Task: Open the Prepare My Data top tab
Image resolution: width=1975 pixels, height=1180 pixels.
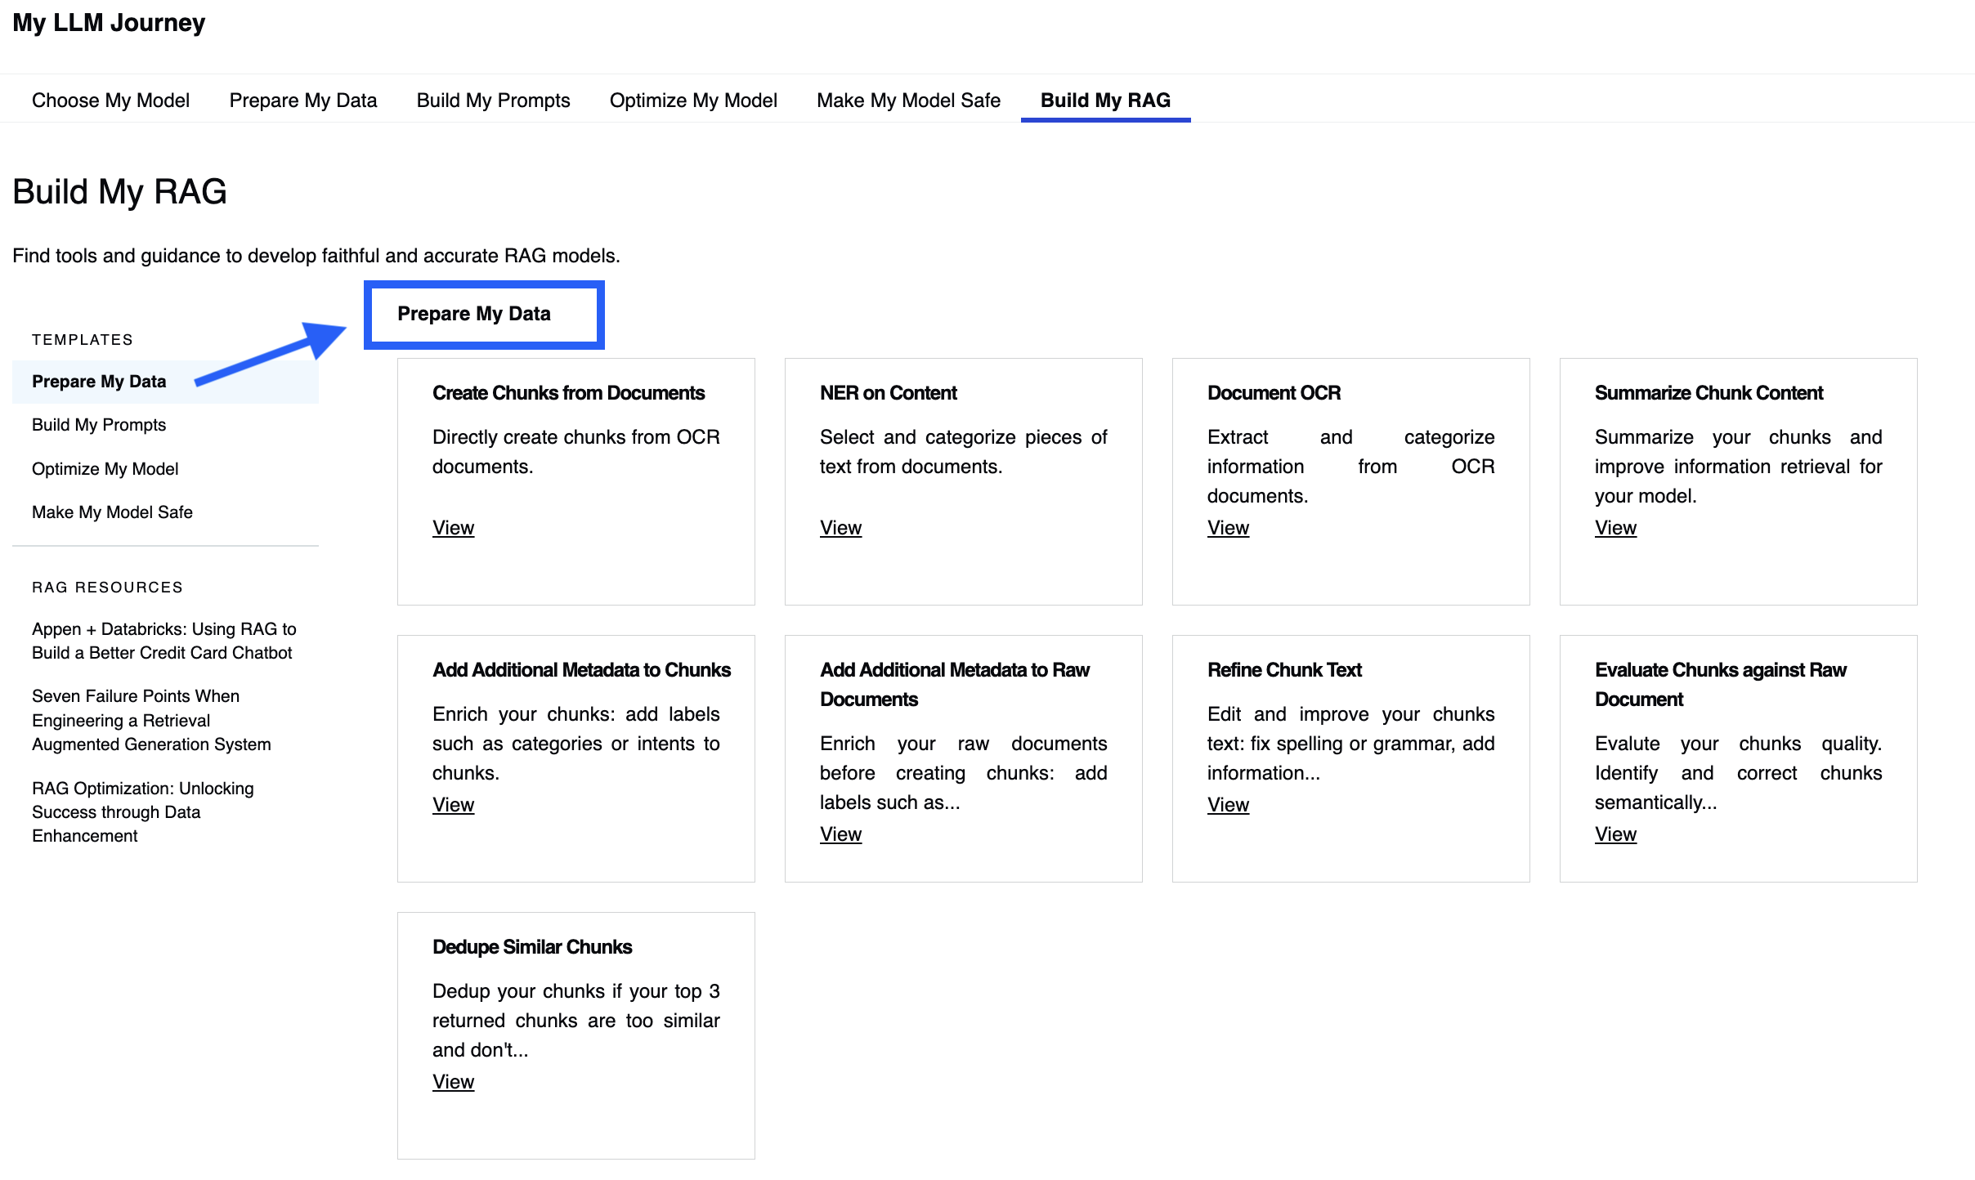Action: point(303,101)
